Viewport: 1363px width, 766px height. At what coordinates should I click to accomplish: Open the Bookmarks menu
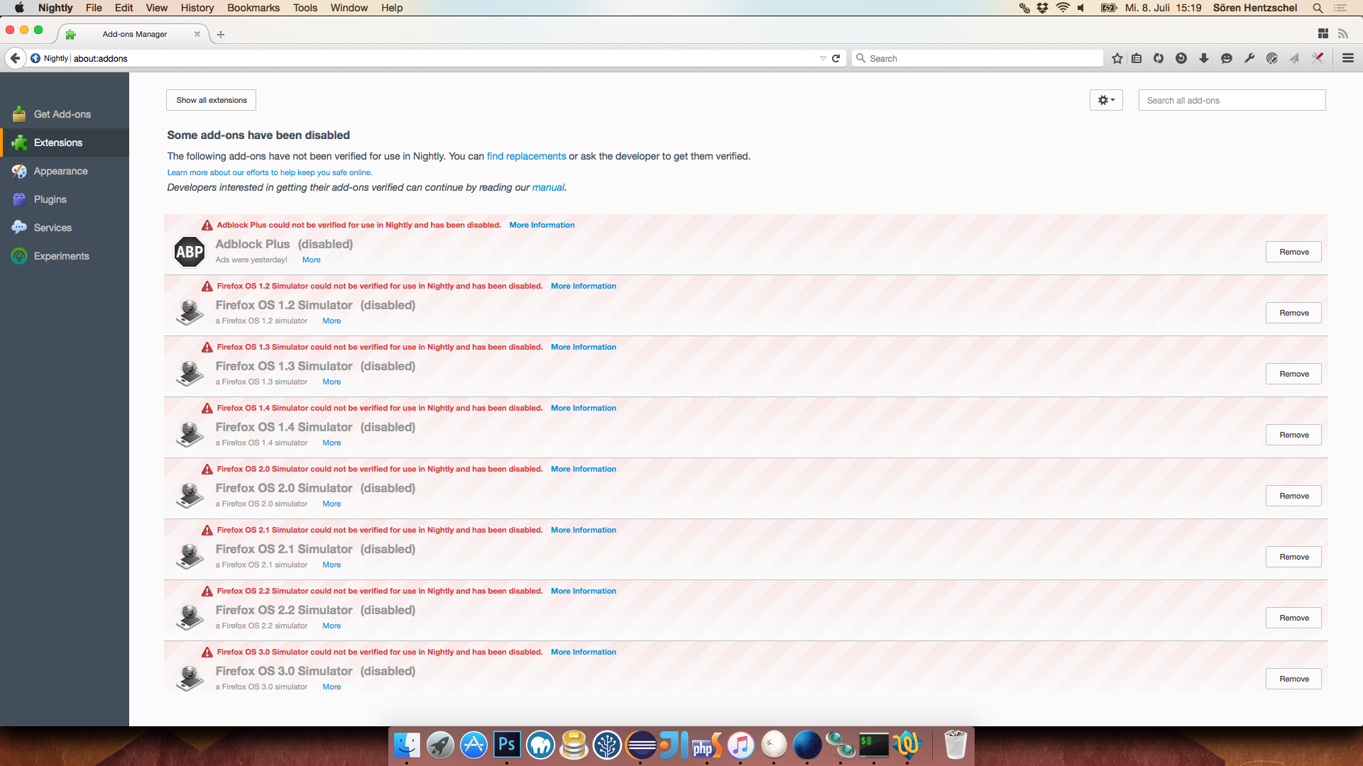(x=253, y=8)
